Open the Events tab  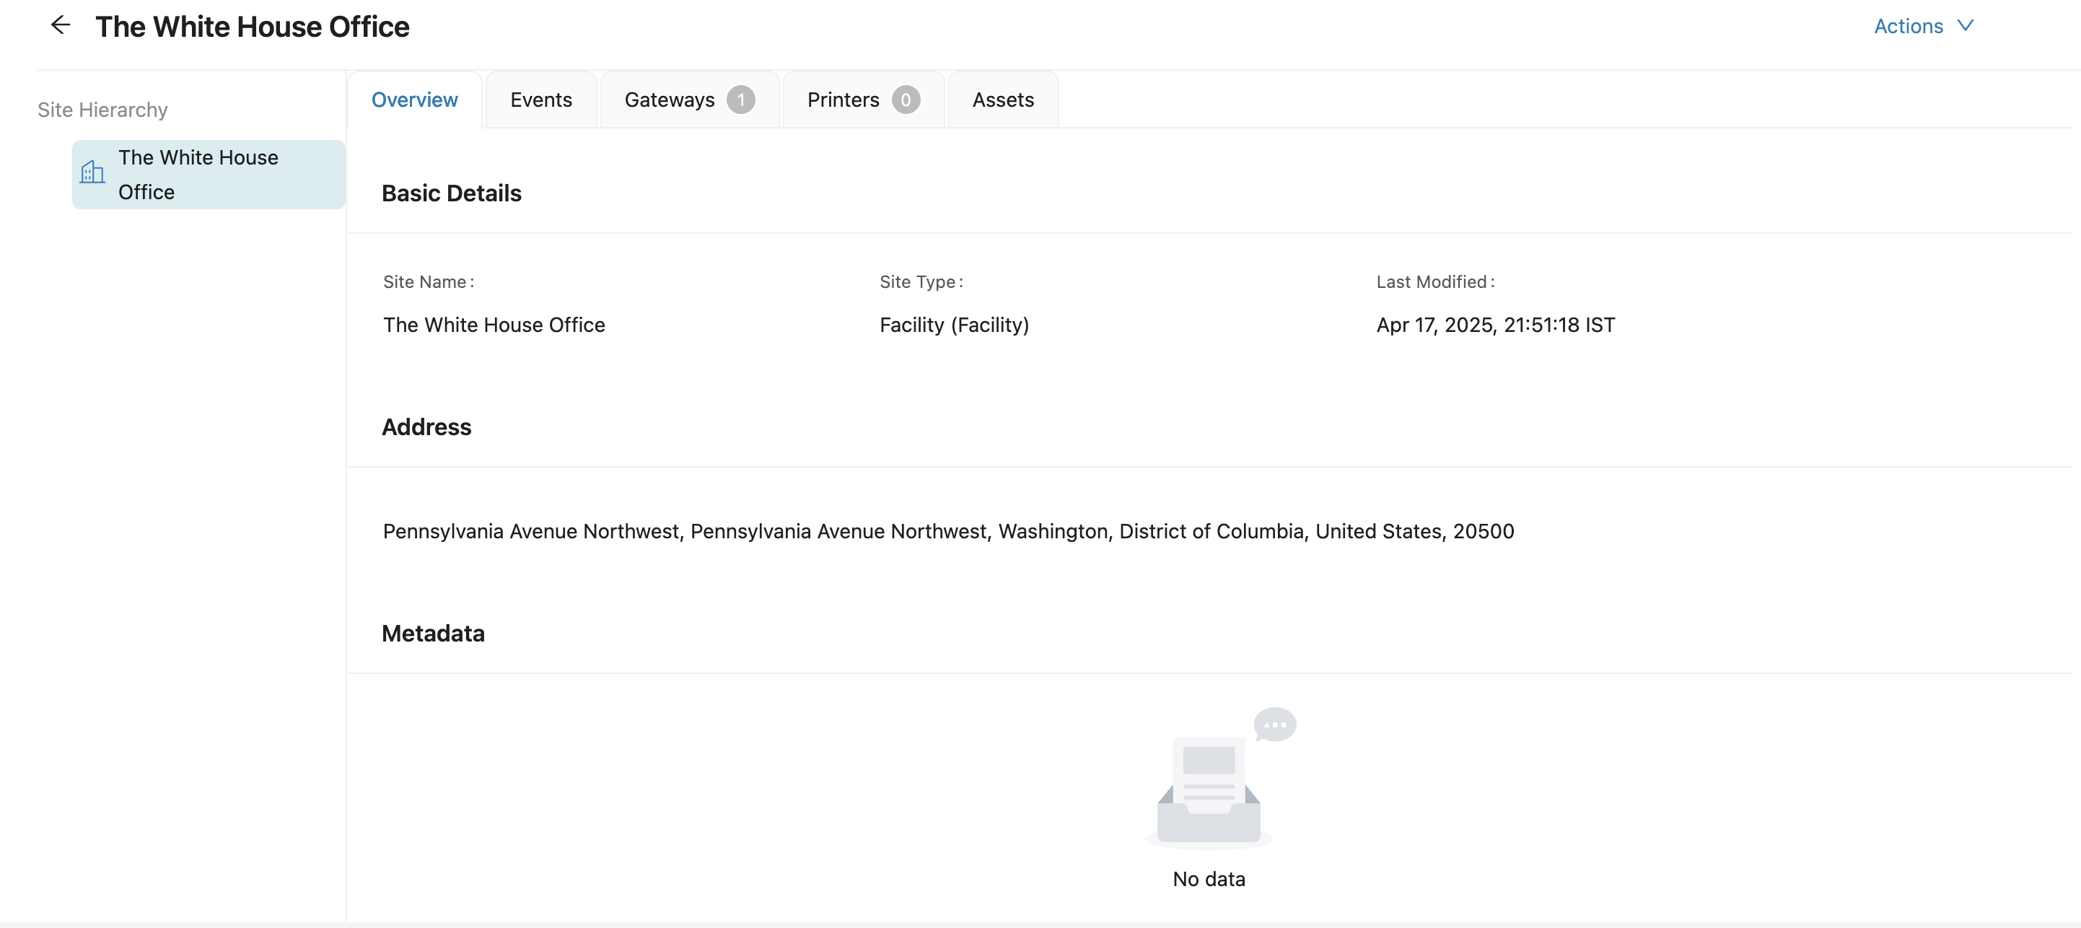[x=540, y=100]
